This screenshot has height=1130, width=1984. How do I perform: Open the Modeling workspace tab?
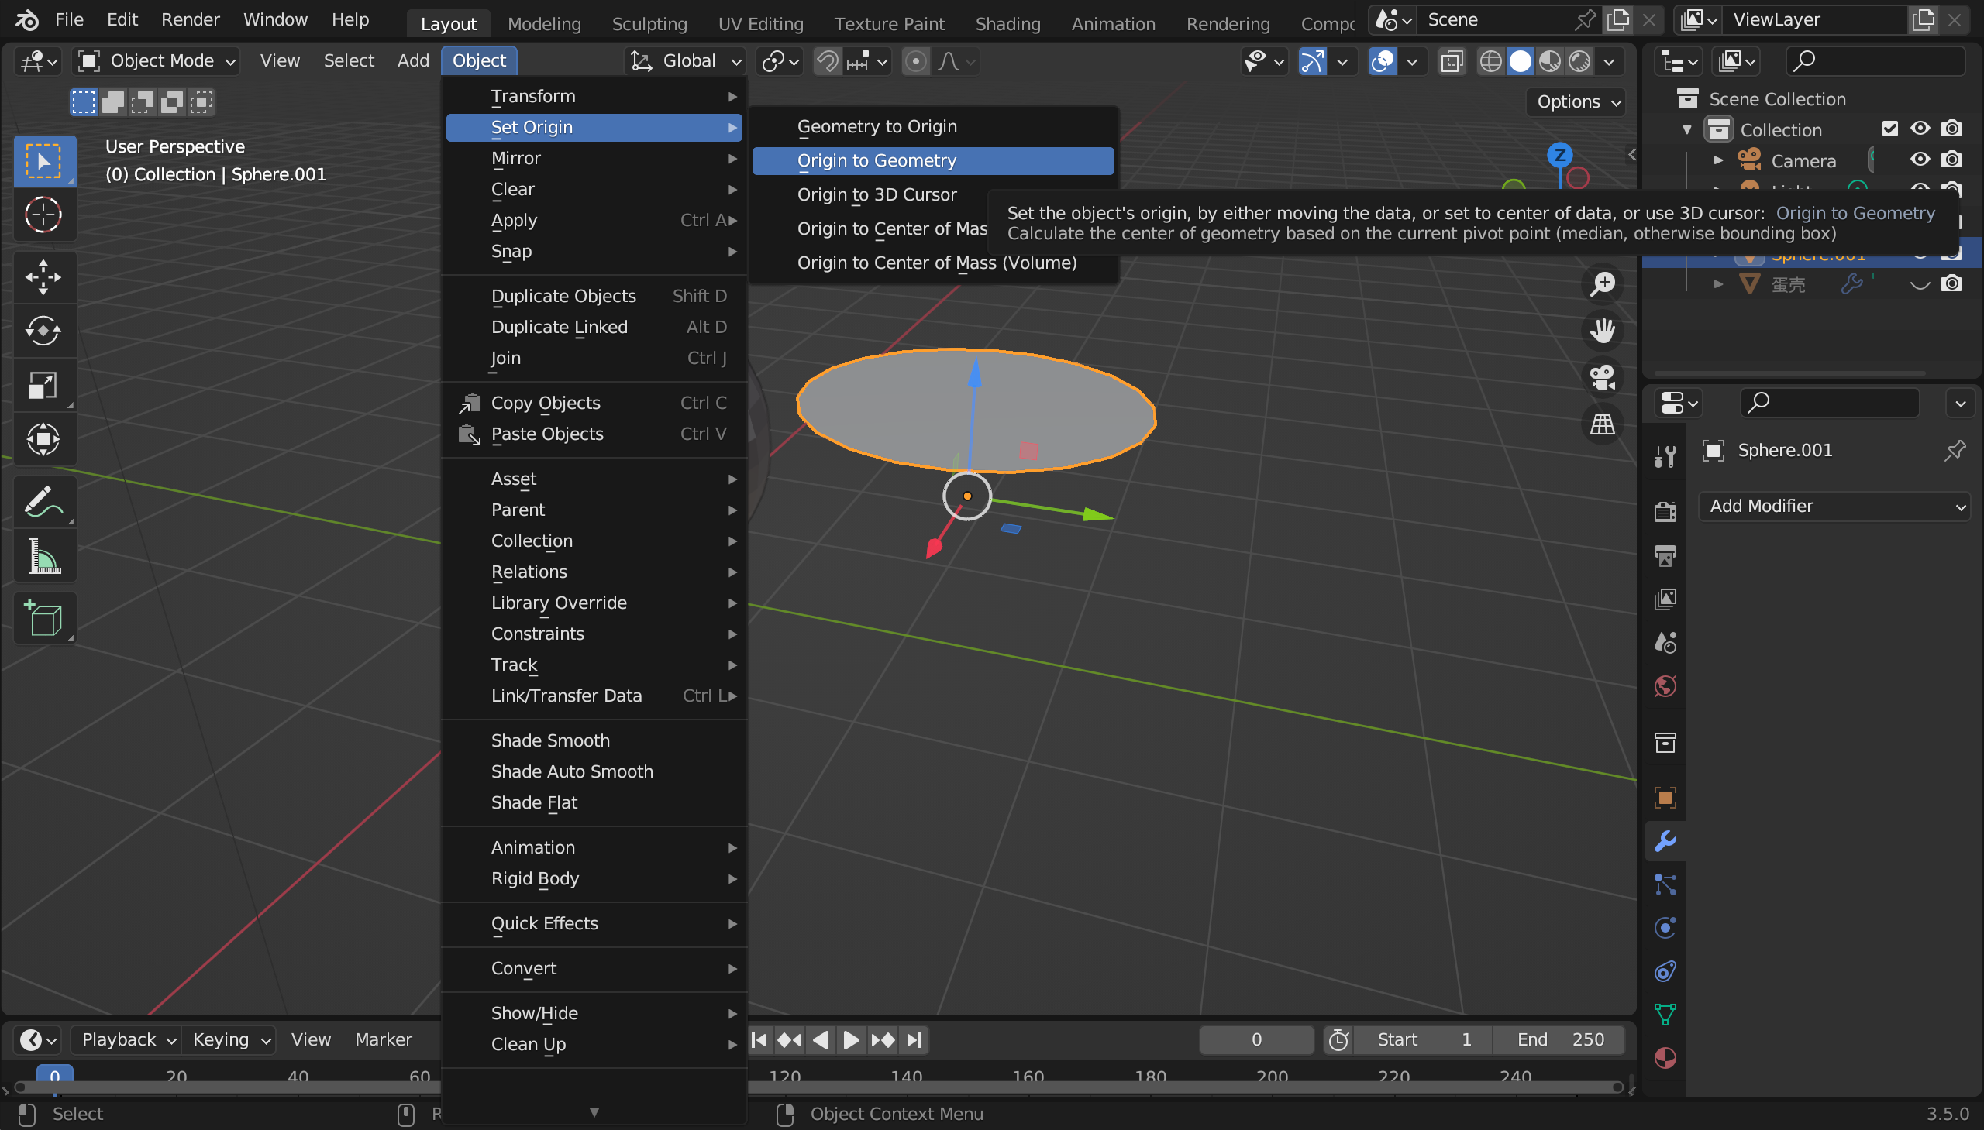click(544, 24)
